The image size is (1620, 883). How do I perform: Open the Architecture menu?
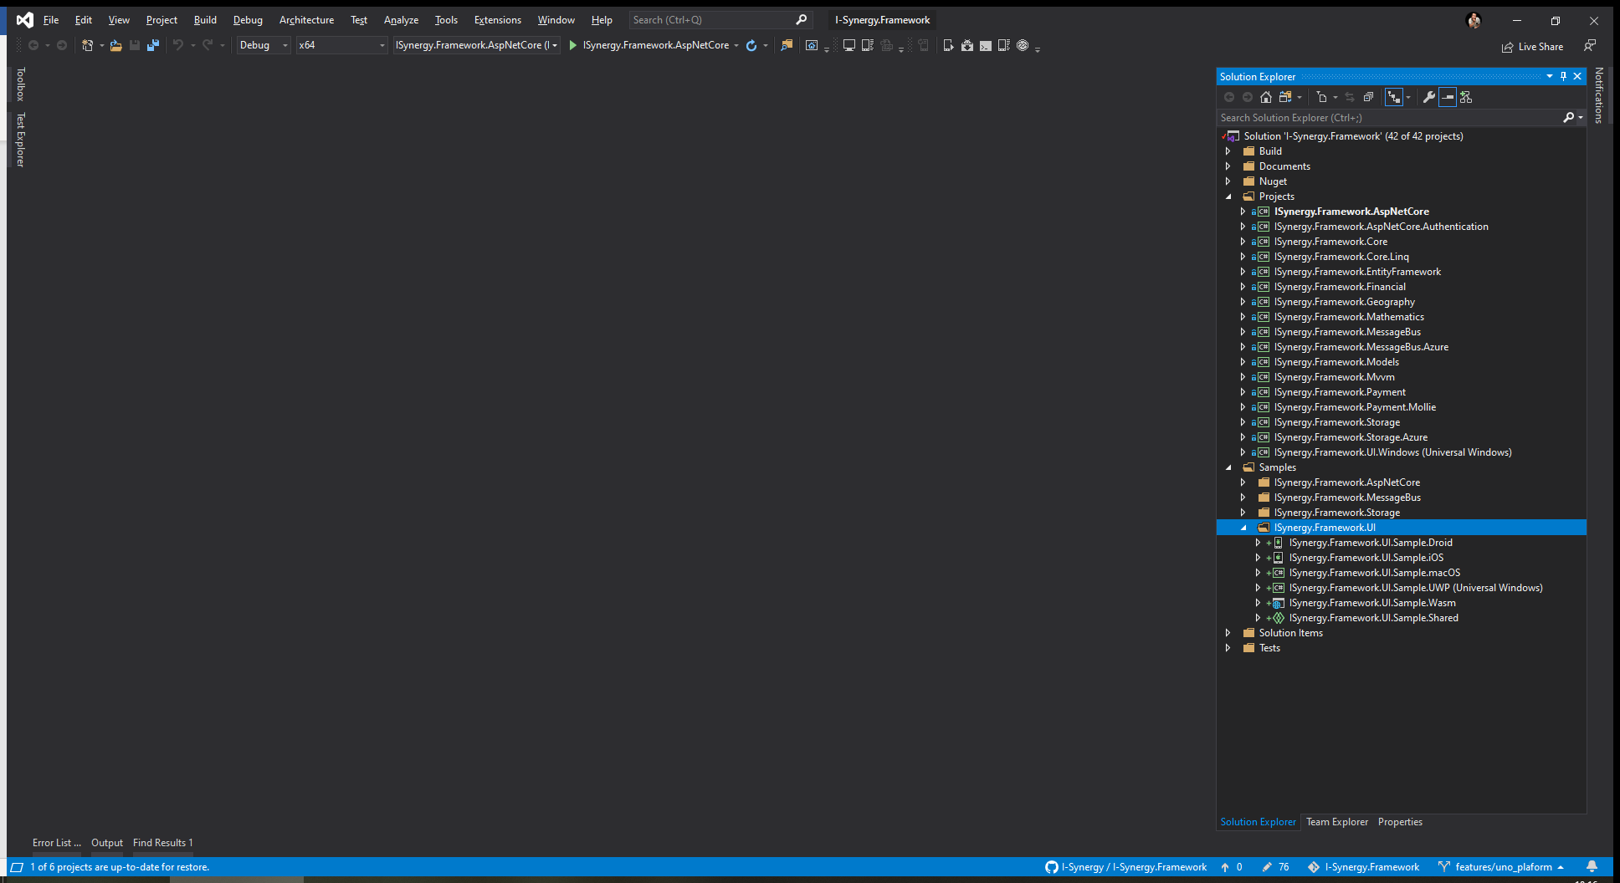(306, 20)
